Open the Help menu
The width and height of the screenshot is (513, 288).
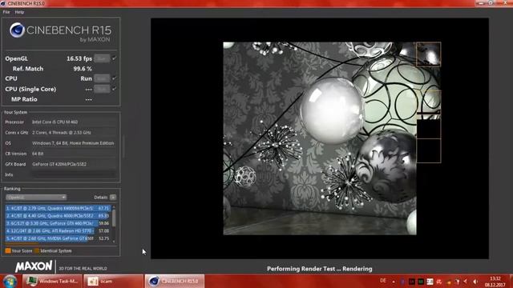click(x=19, y=12)
